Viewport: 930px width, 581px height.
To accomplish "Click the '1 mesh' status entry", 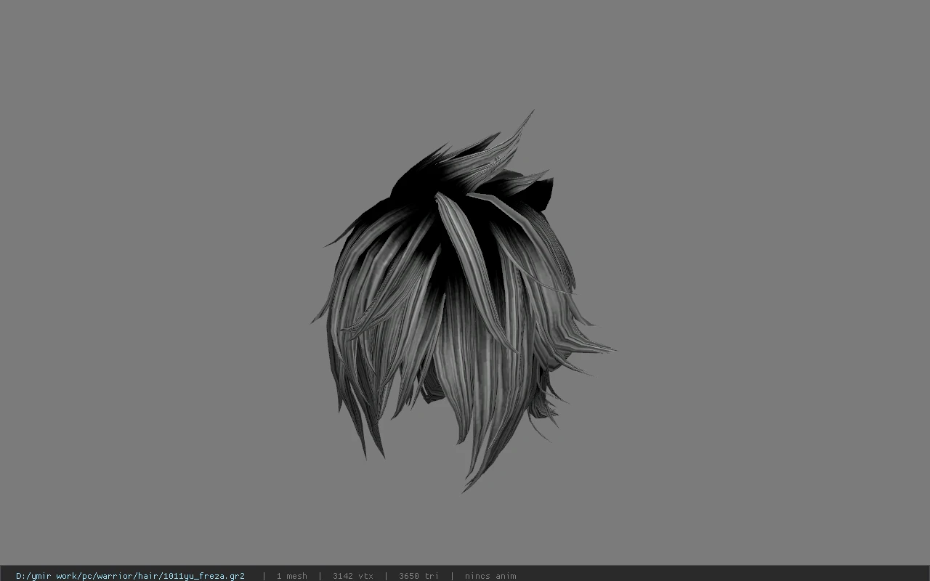I will [291, 576].
